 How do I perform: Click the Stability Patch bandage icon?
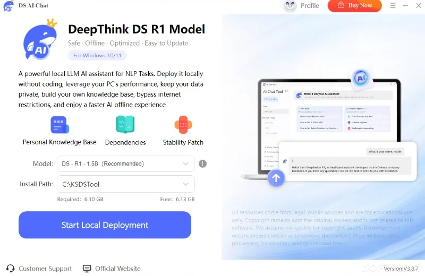pos(183,125)
